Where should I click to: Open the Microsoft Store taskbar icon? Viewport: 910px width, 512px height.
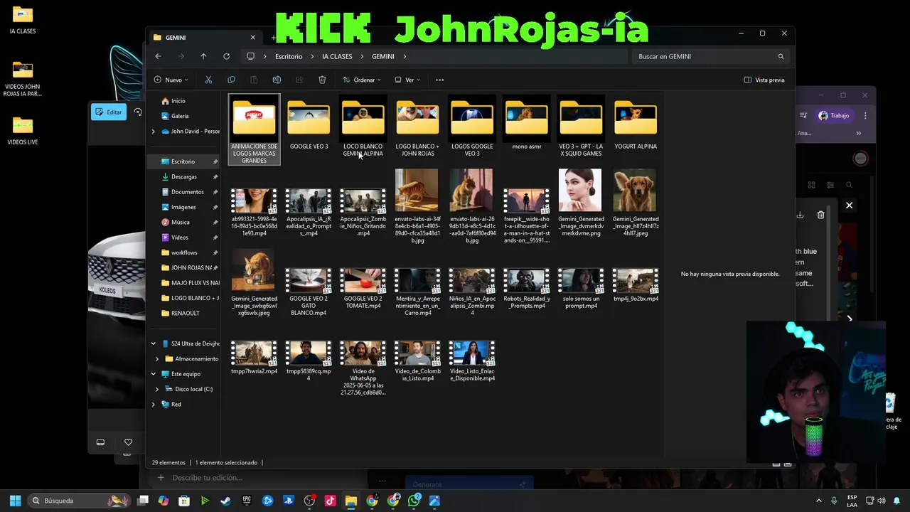[184, 501]
